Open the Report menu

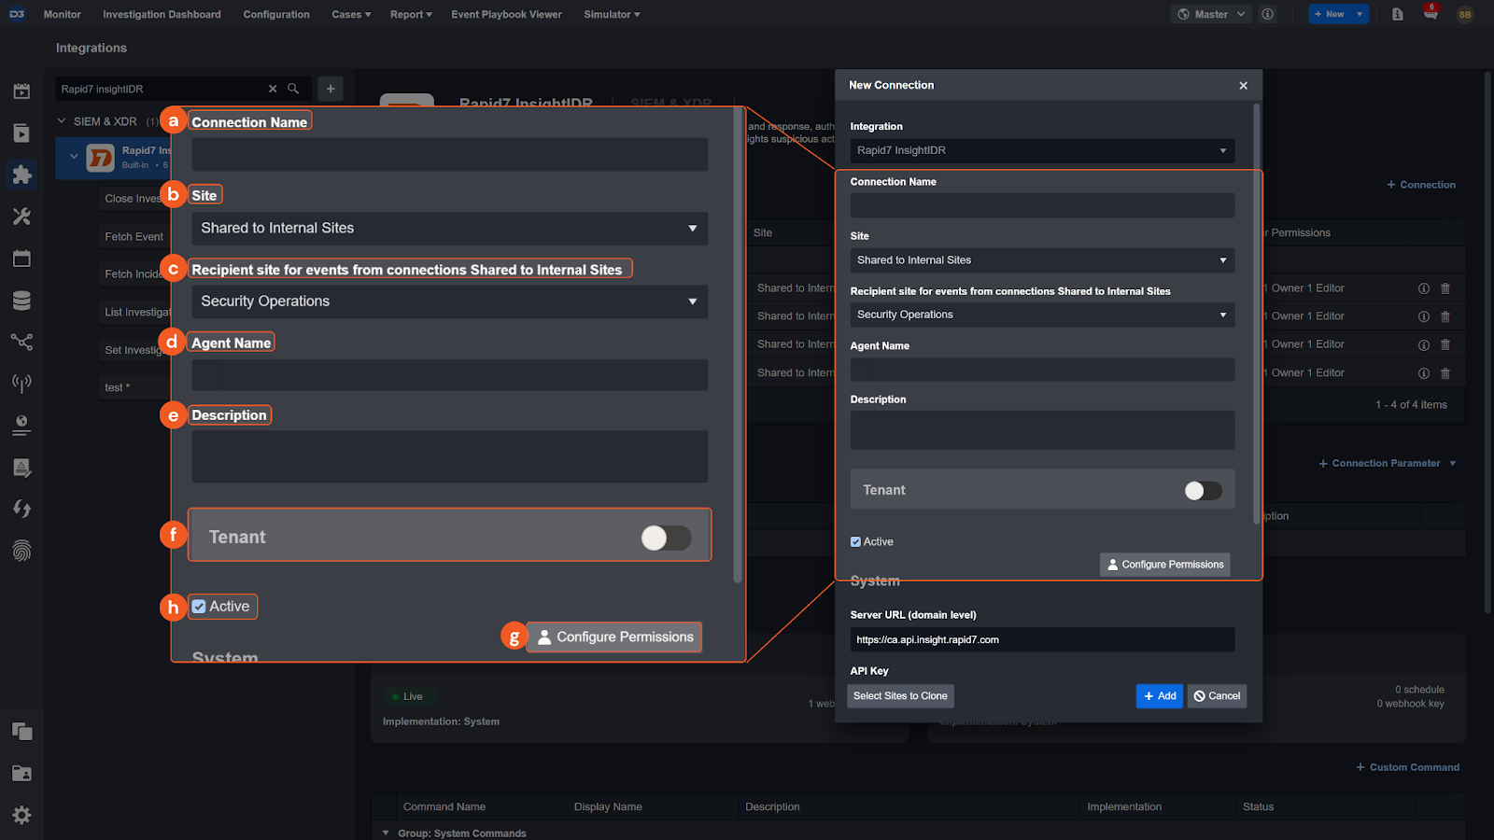coord(411,14)
